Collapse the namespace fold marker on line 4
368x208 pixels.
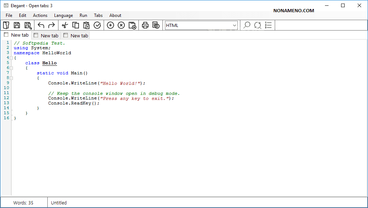(11, 58)
